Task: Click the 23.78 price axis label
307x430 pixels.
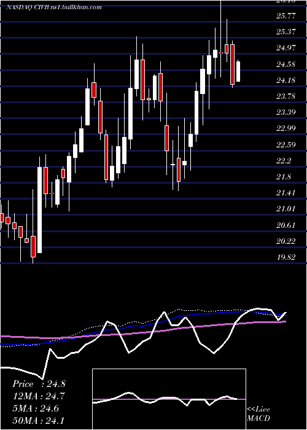Action: (286, 96)
